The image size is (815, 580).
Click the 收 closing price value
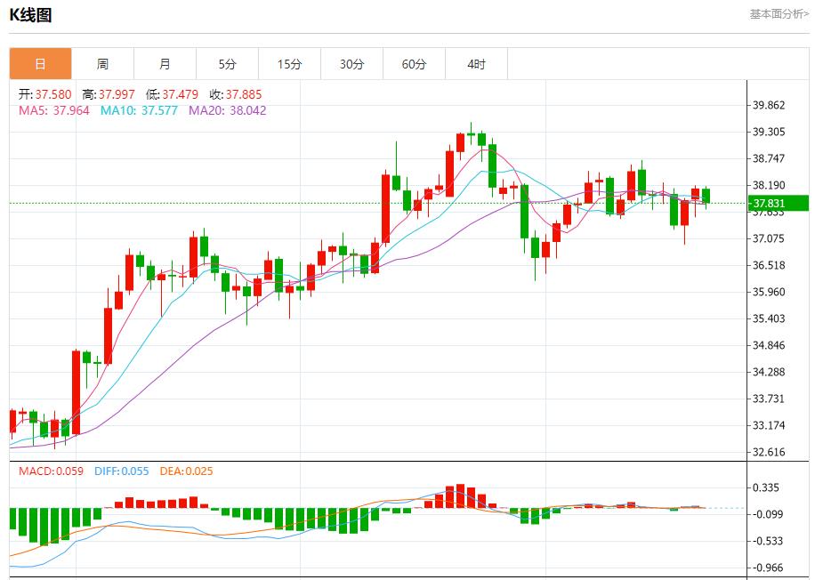coord(237,93)
